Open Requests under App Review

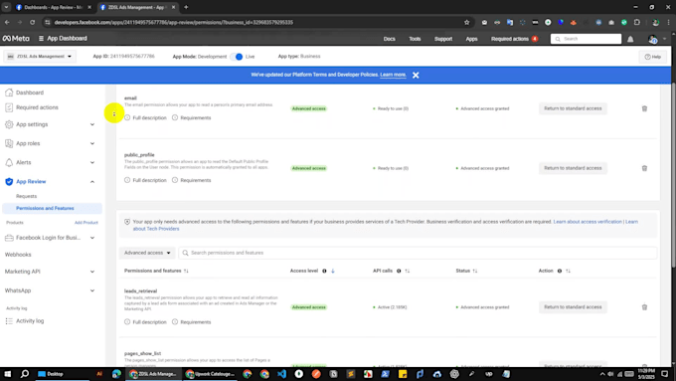[26, 196]
